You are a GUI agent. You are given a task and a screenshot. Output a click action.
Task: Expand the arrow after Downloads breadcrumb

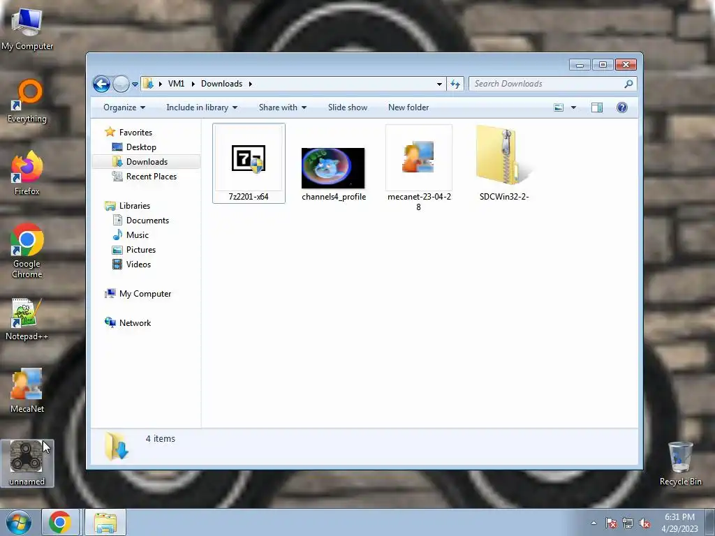click(x=251, y=84)
